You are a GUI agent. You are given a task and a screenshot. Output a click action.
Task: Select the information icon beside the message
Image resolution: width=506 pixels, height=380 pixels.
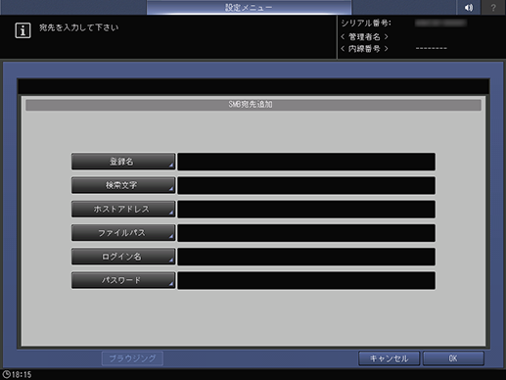[x=23, y=30]
